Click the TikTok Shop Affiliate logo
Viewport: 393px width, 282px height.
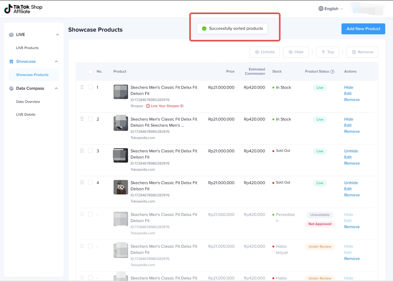pyautogui.click(x=23, y=9)
